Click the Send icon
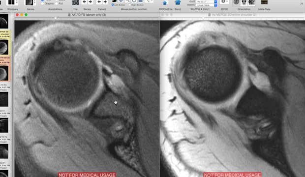This screenshot has height=177, width=305. point(178,2)
